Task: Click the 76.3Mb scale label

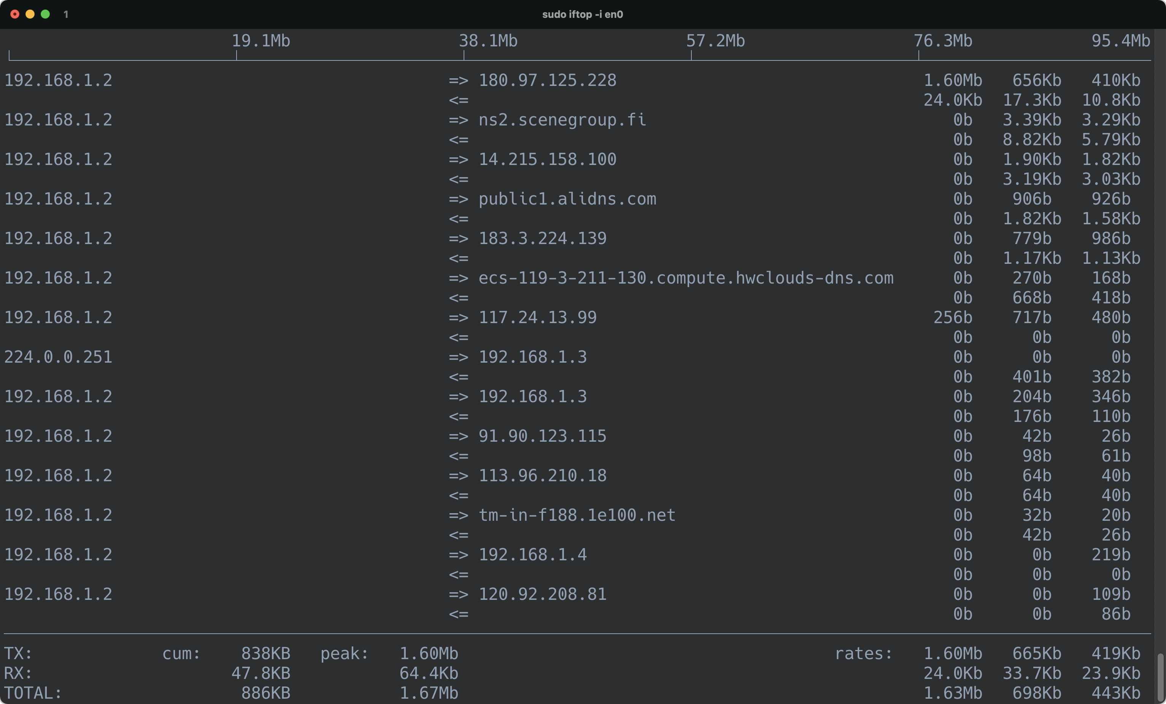Action: coord(943,41)
